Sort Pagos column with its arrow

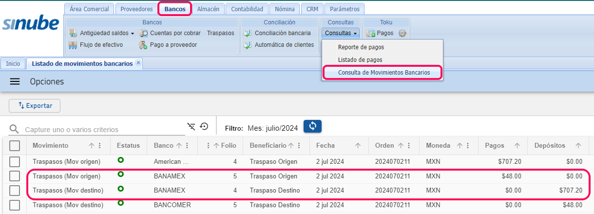[517, 145]
